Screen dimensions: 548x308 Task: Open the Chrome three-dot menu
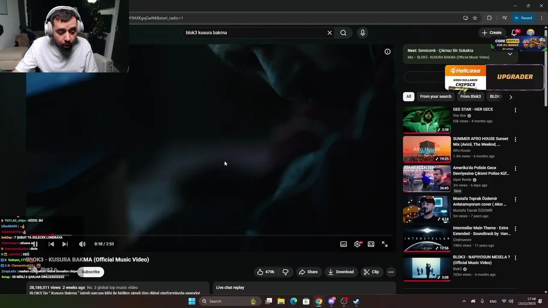click(x=542, y=18)
